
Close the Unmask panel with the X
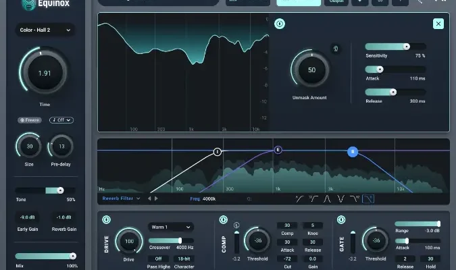click(x=438, y=24)
